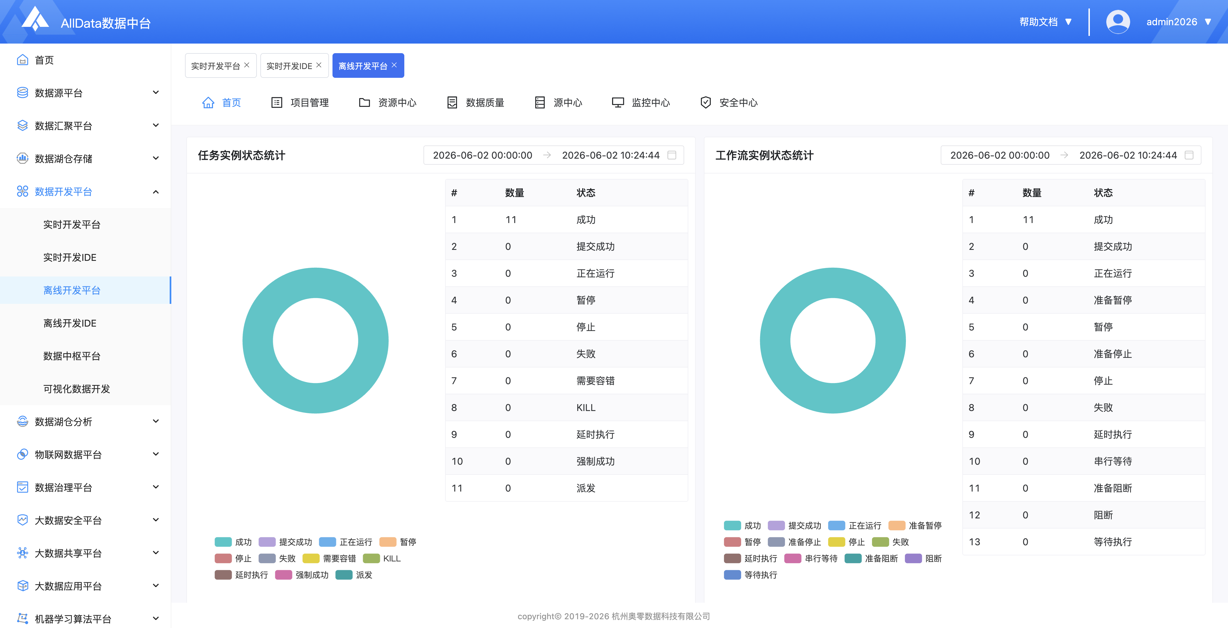The image size is (1228, 628).
Task: Click the 物联网数据平台 sidebar icon
Action: [22, 455]
